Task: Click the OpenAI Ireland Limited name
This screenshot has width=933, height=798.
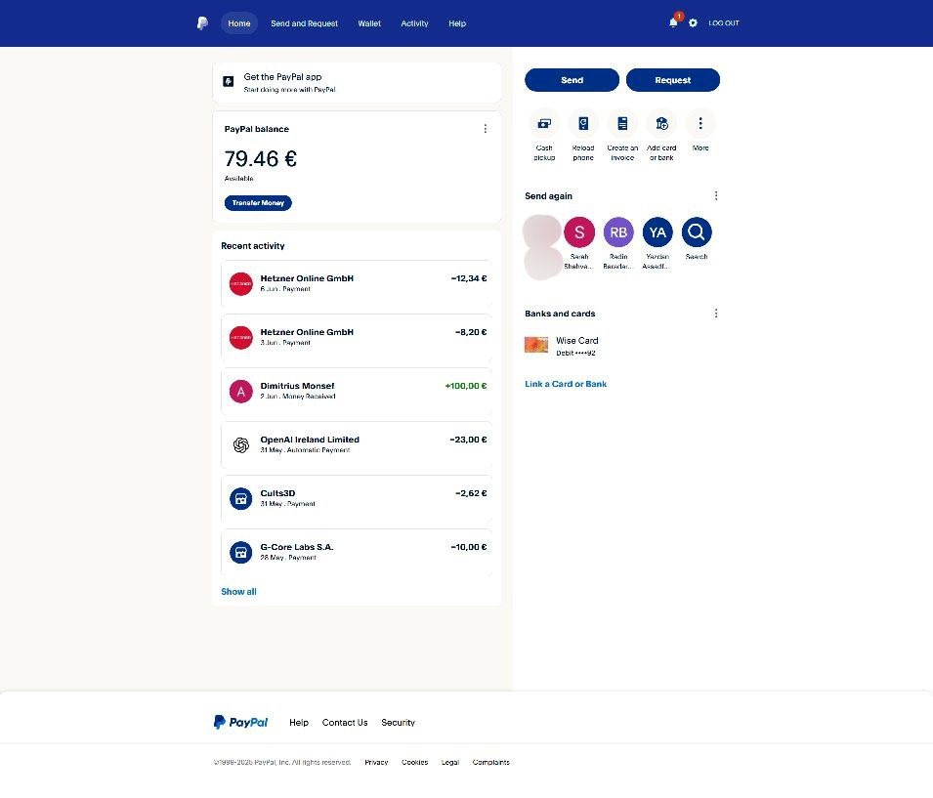Action: [310, 440]
